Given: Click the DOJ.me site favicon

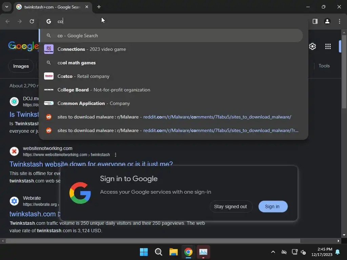Looking at the screenshot, I should click(14, 102).
